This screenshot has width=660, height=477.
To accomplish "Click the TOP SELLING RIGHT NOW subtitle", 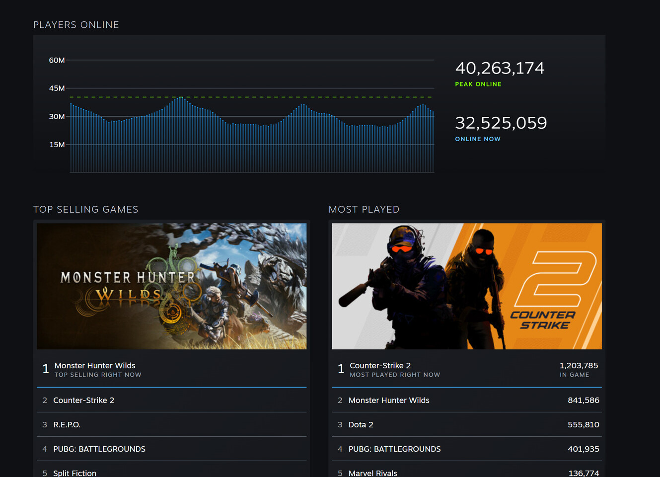I will point(98,375).
